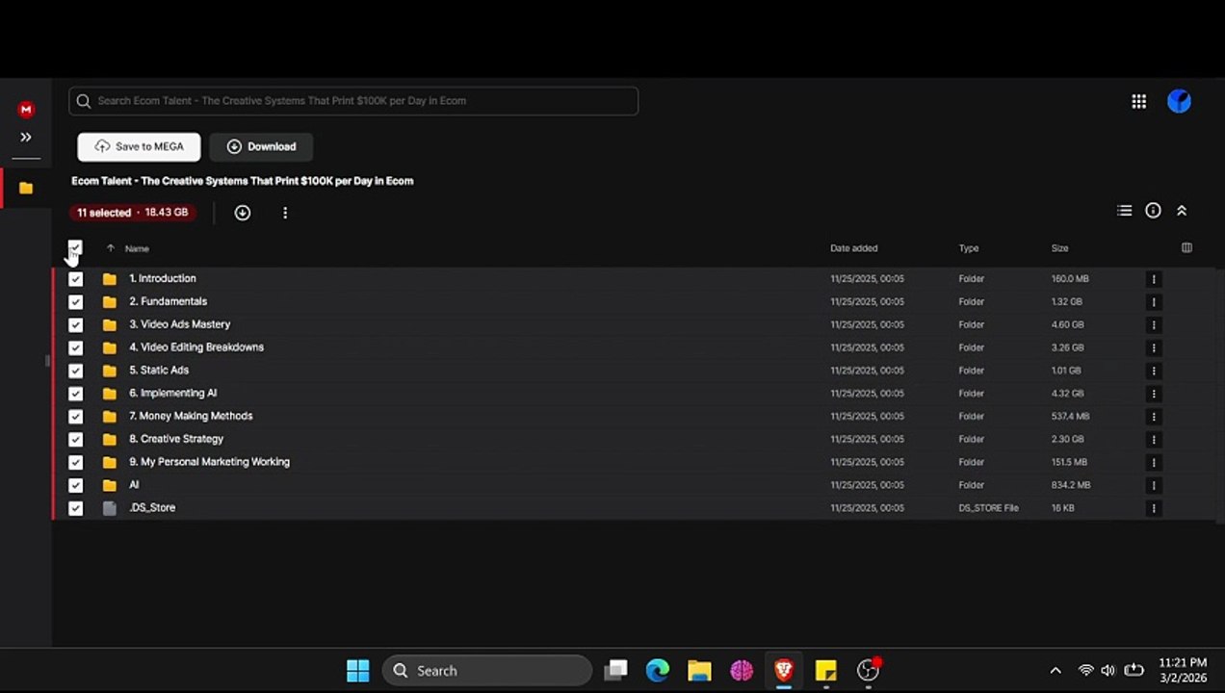
Task: Open Microsoft Edge from taskbar
Action: [x=658, y=671]
